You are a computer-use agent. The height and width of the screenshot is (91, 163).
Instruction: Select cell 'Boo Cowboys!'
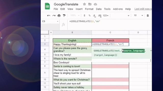[x=72, y=62]
